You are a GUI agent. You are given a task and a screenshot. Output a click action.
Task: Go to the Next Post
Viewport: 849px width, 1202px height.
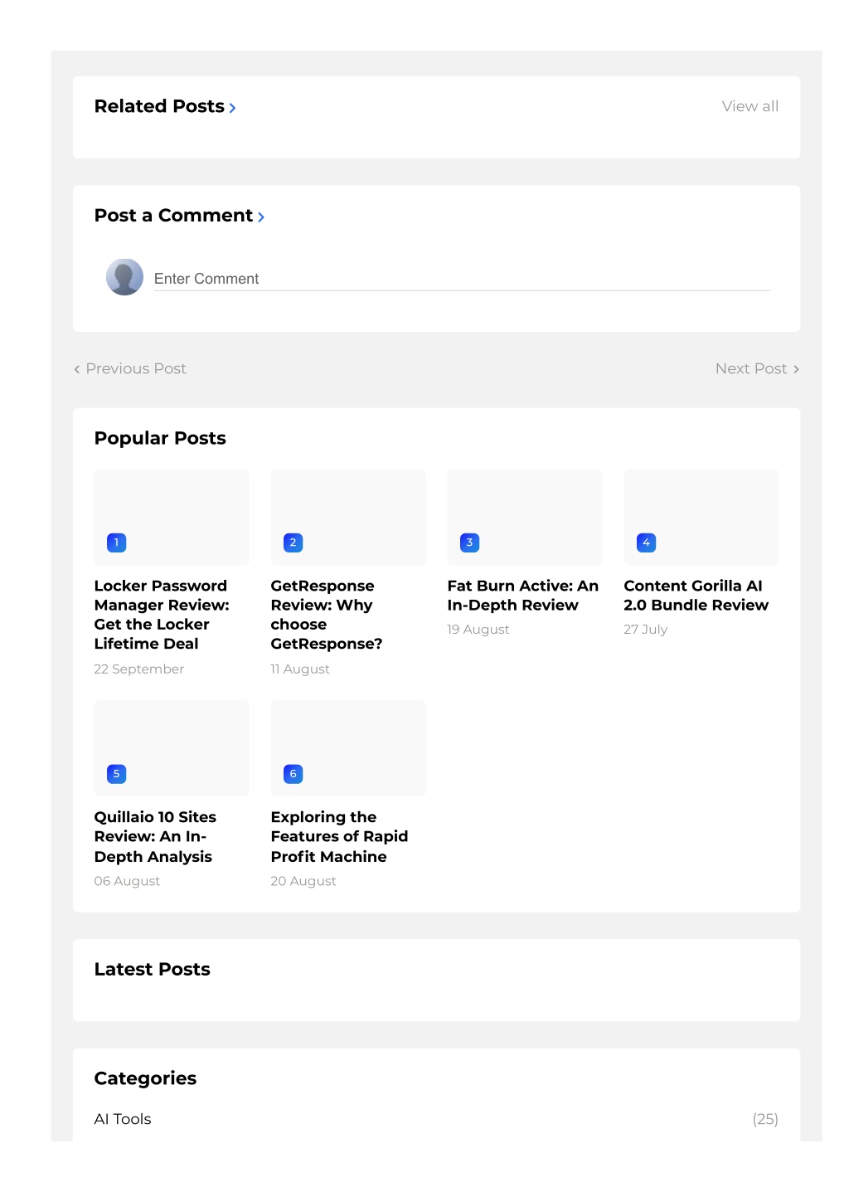pyautogui.click(x=758, y=368)
